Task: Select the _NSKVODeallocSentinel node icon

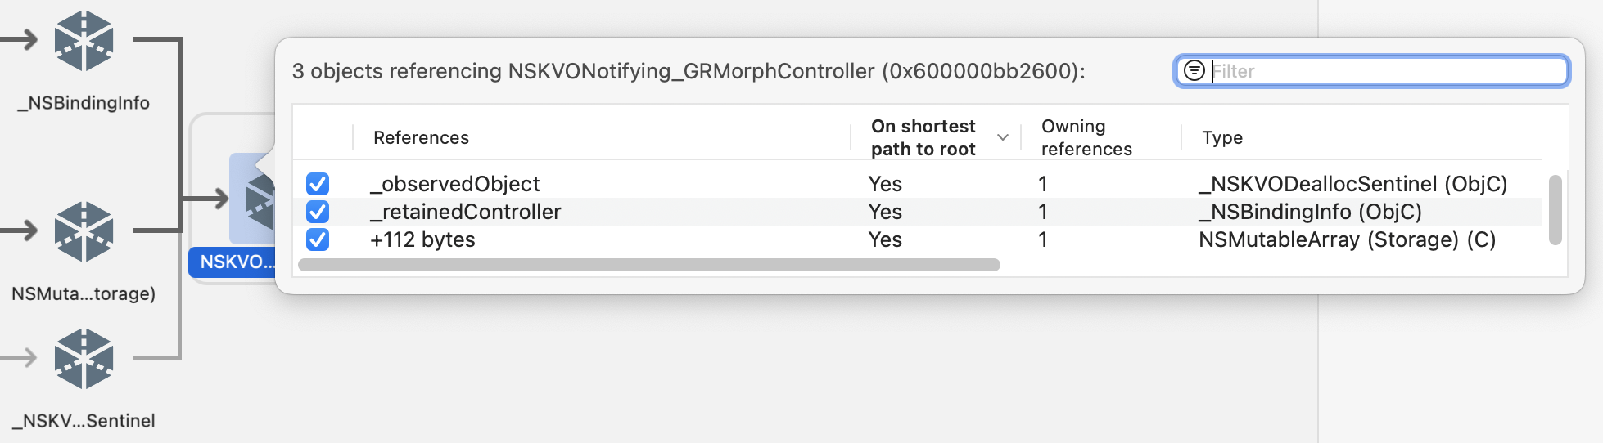Action: click(x=84, y=359)
